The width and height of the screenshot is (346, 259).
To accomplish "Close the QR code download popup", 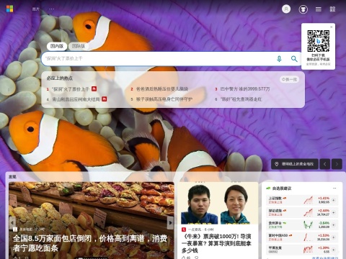I will [x=332, y=27].
